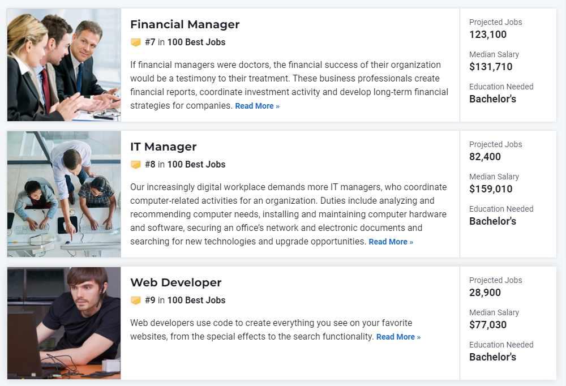Select the Web Developer projected jobs 28,900
The width and height of the screenshot is (566, 386).
click(485, 293)
